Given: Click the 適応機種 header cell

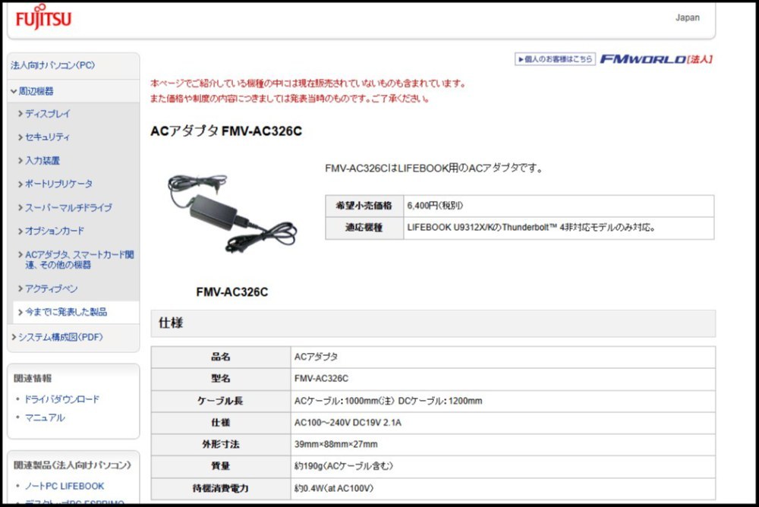Looking at the screenshot, I should click(x=364, y=228).
